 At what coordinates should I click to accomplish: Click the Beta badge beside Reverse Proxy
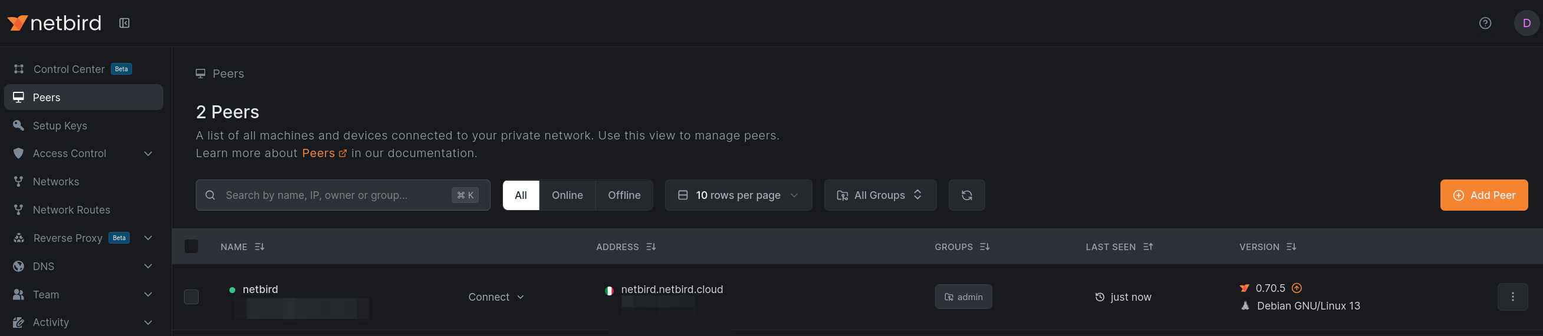point(119,238)
